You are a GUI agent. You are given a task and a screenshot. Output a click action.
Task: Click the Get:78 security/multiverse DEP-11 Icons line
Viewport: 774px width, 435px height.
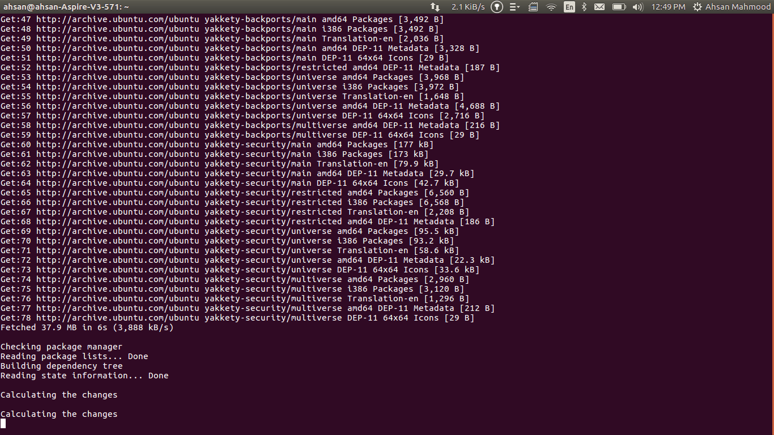click(237, 318)
